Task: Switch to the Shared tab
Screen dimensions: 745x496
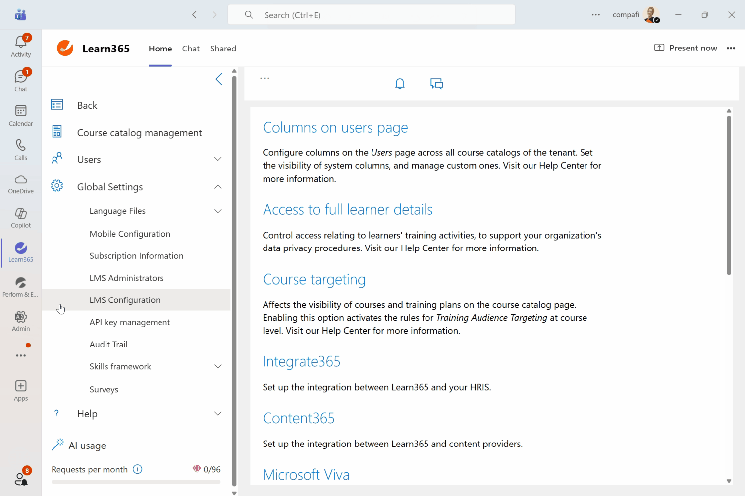Action: click(x=223, y=48)
